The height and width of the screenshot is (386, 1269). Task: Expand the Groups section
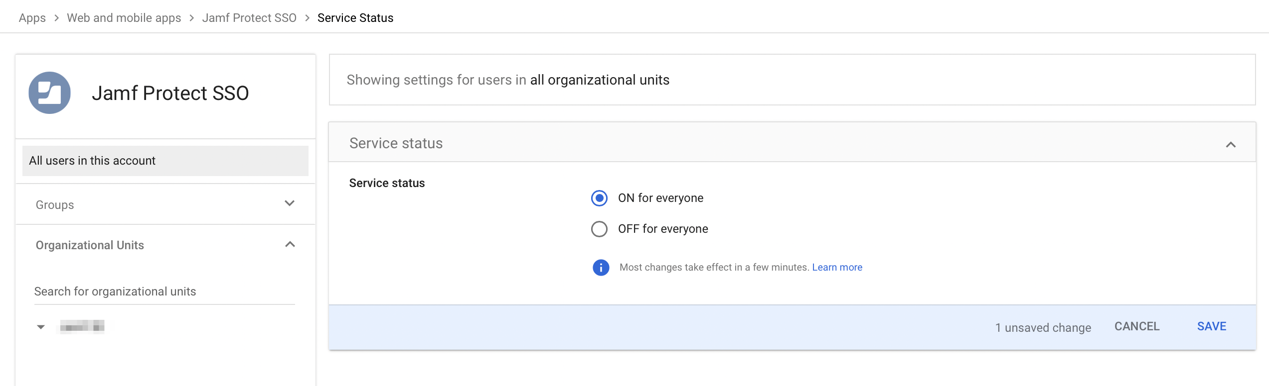click(290, 203)
